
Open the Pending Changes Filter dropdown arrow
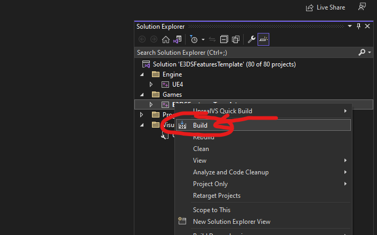pyautogui.click(x=203, y=39)
